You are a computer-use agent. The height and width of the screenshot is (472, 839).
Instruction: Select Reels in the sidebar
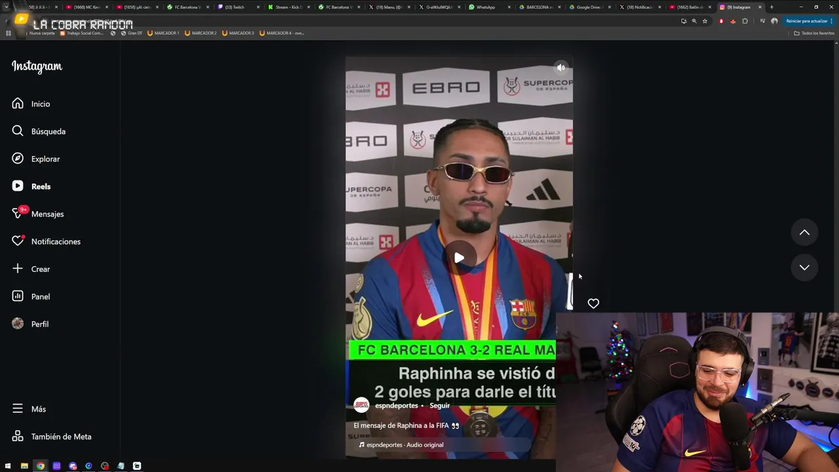tap(31, 186)
